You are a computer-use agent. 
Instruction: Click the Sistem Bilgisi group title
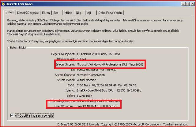click(18, 48)
